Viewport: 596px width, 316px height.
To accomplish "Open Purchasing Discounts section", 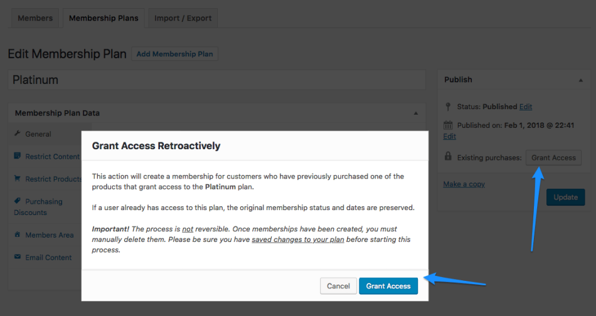I will coord(38,207).
